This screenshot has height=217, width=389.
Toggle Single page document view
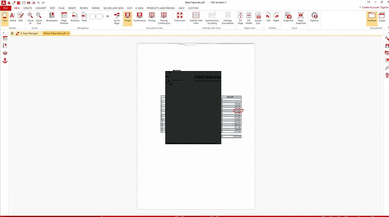pos(127,17)
